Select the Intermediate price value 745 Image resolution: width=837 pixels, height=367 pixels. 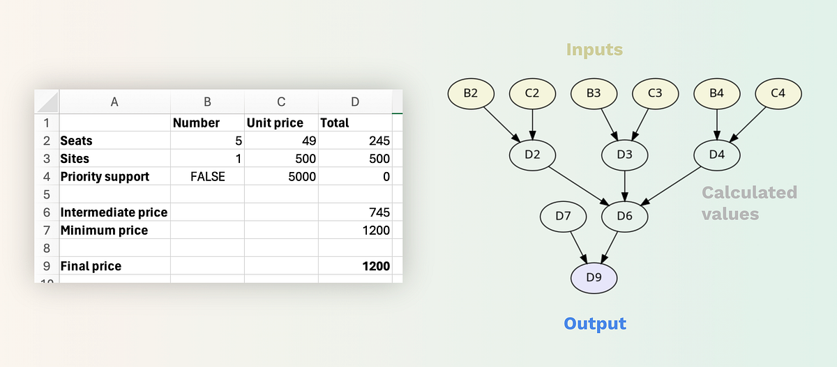[x=354, y=212]
